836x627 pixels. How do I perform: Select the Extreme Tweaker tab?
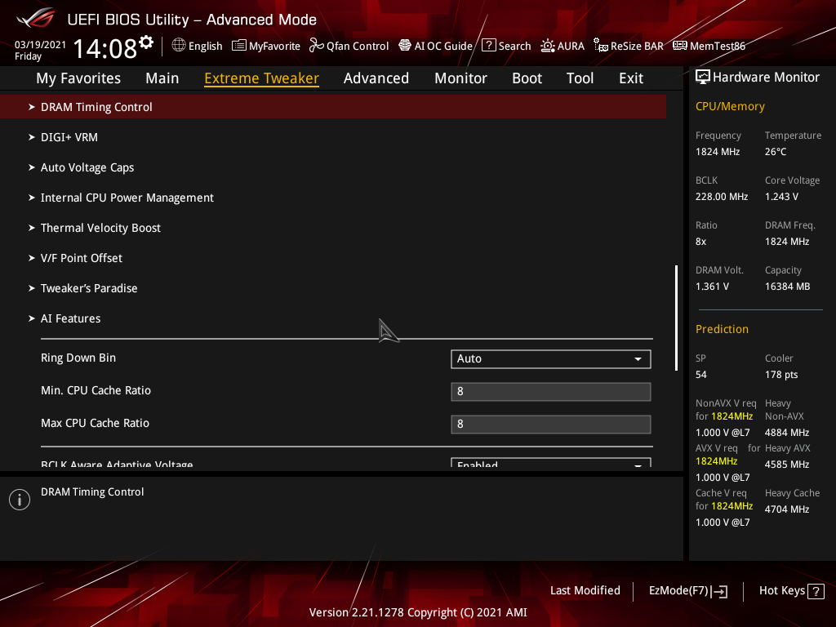pos(262,78)
